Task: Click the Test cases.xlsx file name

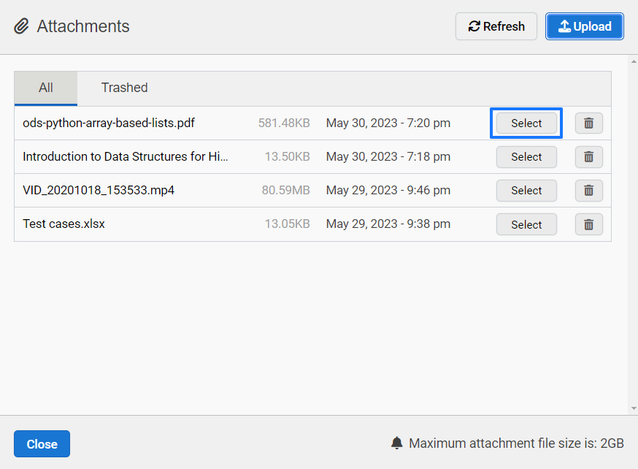Action: pyautogui.click(x=64, y=224)
